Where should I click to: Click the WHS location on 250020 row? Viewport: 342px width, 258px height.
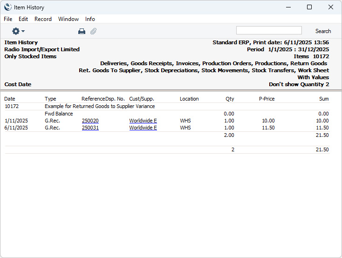tap(185, 121)
